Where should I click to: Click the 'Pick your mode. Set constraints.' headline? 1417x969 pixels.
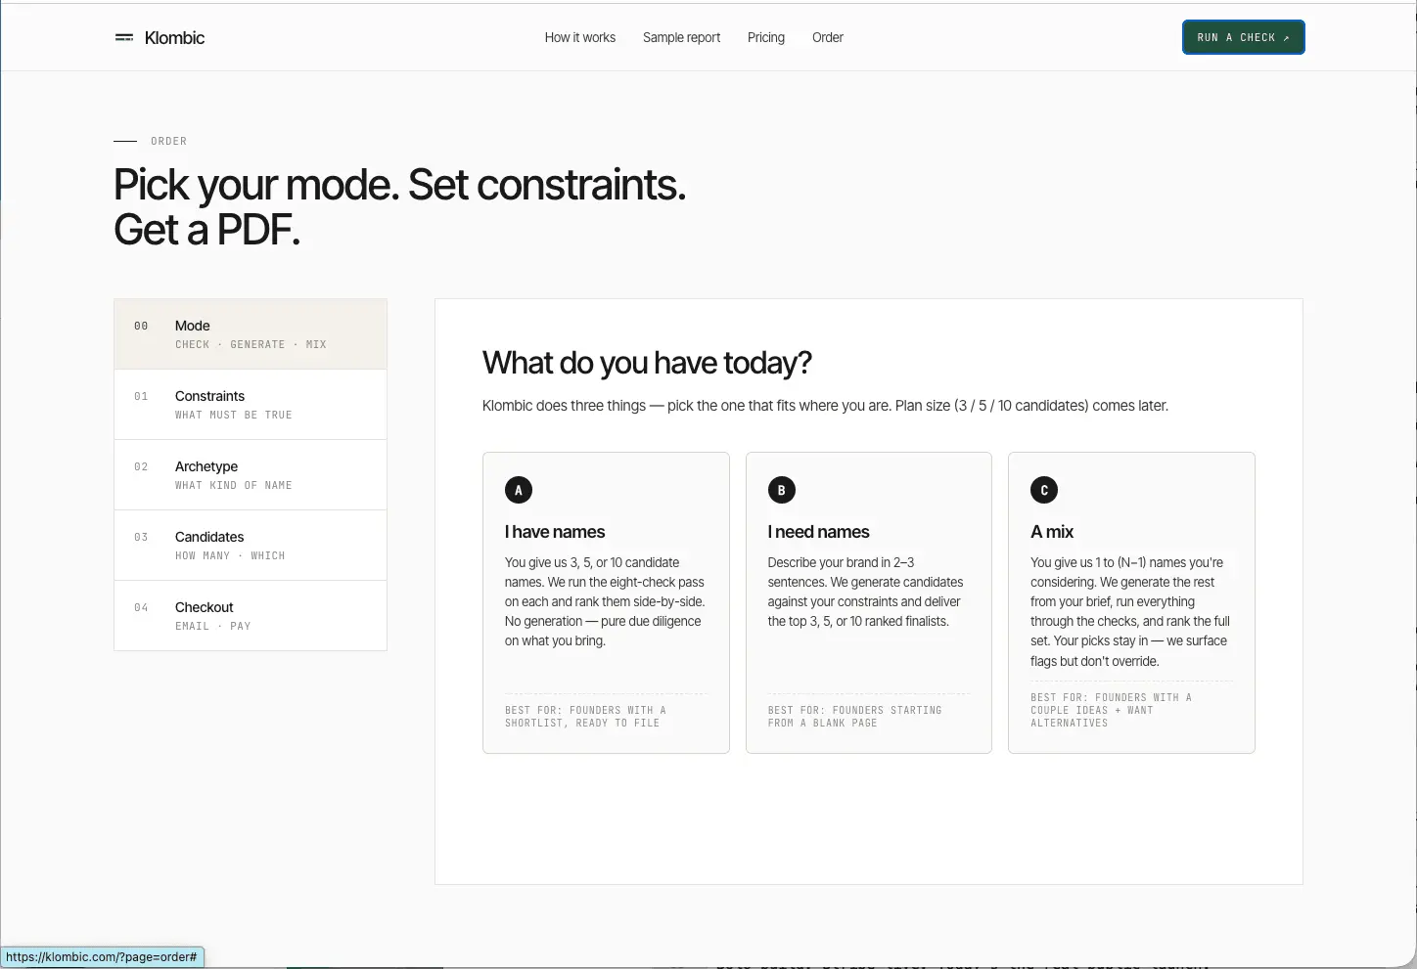click(x=399, y=185)
